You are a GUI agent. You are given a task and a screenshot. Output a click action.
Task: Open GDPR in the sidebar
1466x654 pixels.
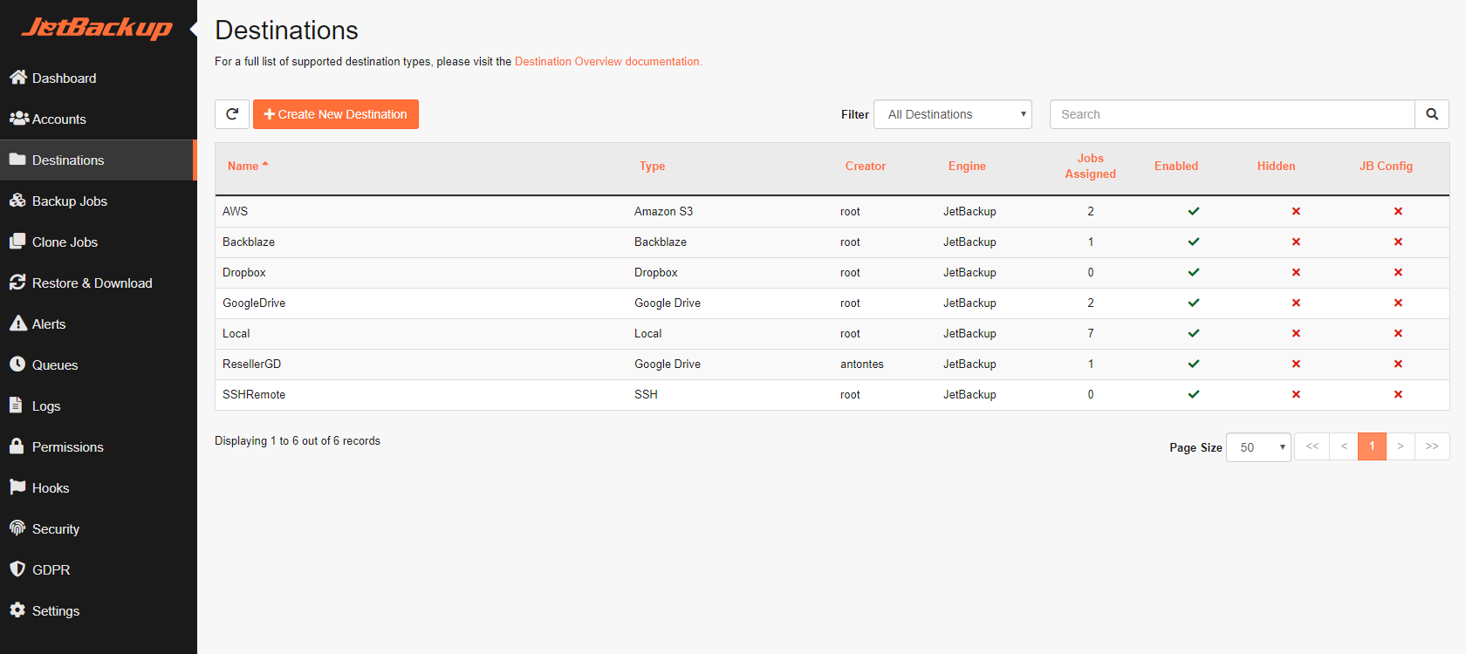[98, 569]
